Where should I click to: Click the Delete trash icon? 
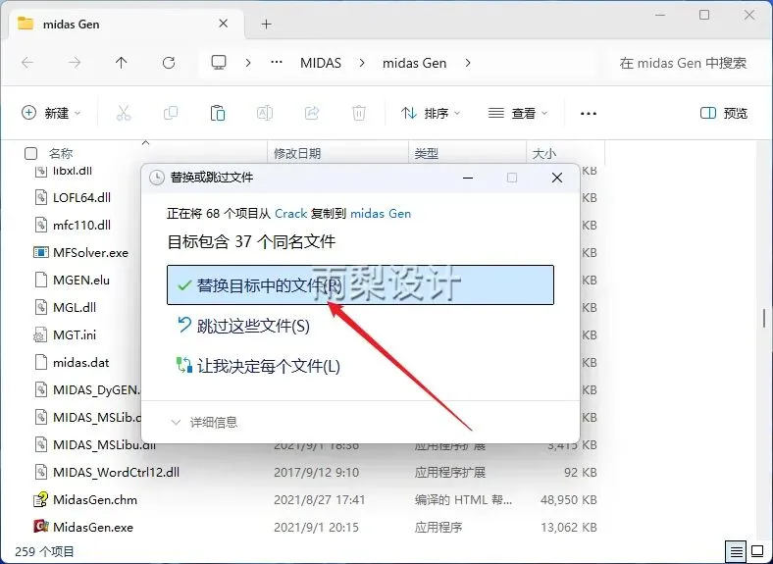coord(359,114)
